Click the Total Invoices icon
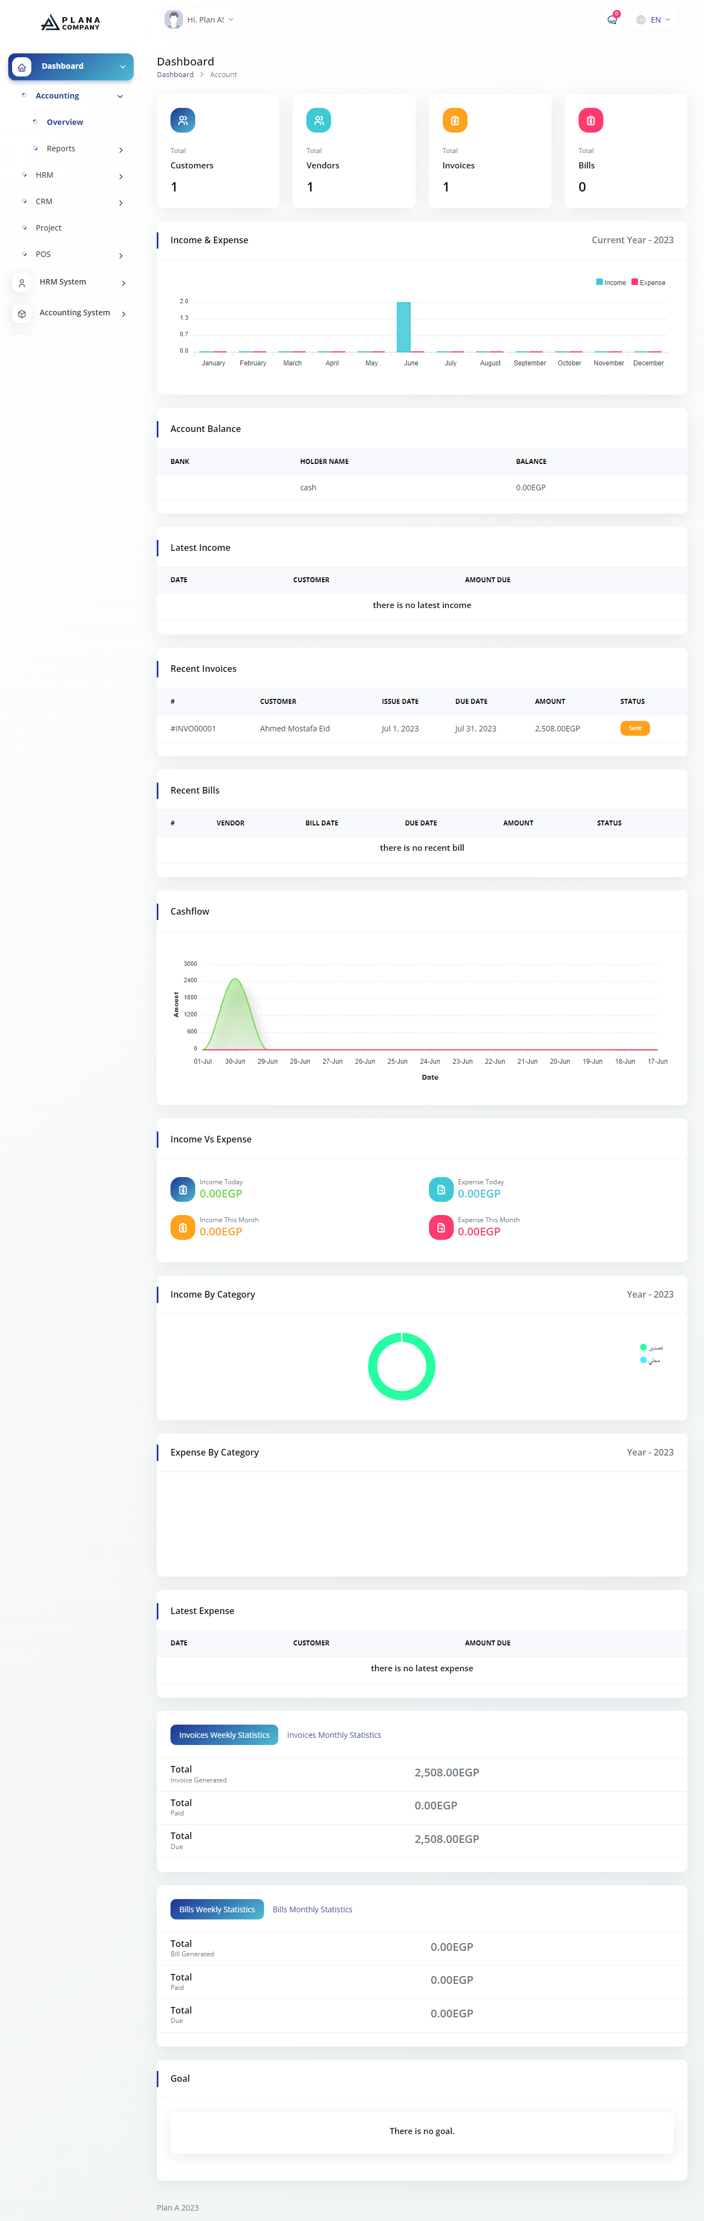704x2221 pixels. click(x=454, y=121)
